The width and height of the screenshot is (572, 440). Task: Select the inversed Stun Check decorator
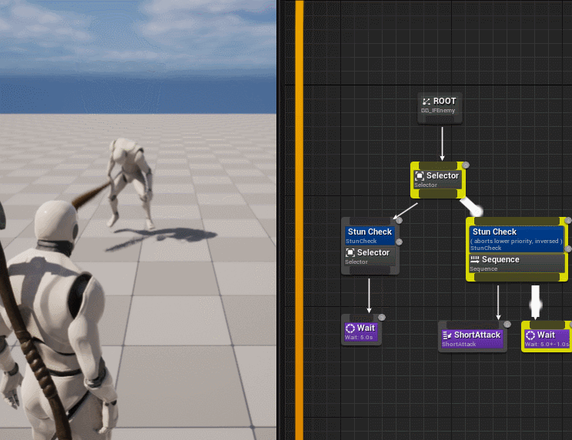[x=517, y=239]
